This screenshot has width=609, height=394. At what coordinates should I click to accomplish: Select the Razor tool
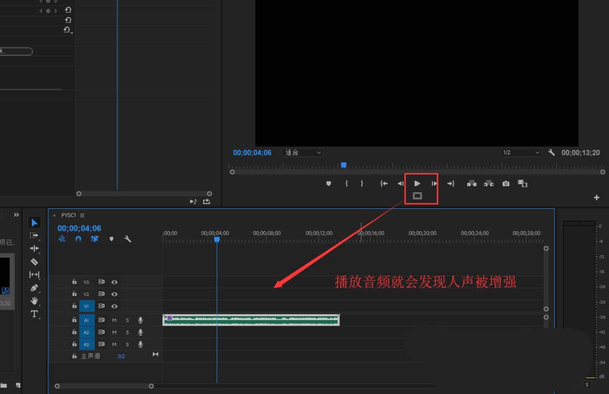(34, 261)
